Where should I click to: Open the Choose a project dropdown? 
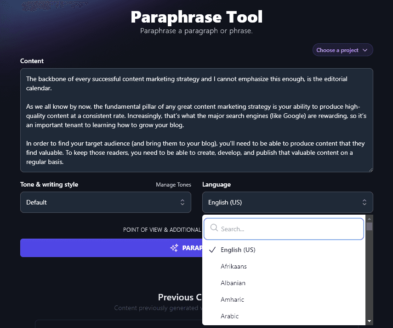tap(342, 50)
